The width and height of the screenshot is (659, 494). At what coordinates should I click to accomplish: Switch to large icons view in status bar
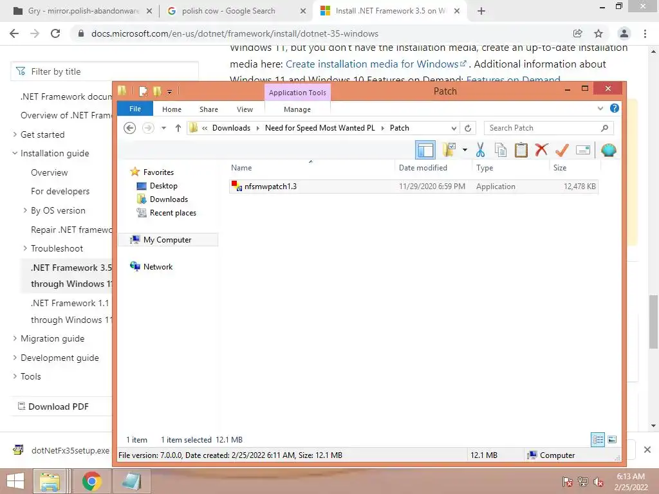click(x=612, y=440)
